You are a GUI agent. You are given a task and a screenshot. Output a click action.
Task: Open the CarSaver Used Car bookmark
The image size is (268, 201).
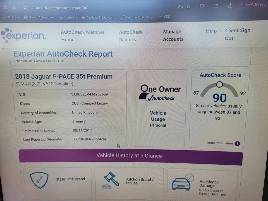click(x=98, y=17)
